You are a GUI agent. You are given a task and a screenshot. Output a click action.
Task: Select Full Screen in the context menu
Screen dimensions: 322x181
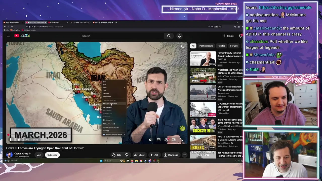(x=114, y=94)
